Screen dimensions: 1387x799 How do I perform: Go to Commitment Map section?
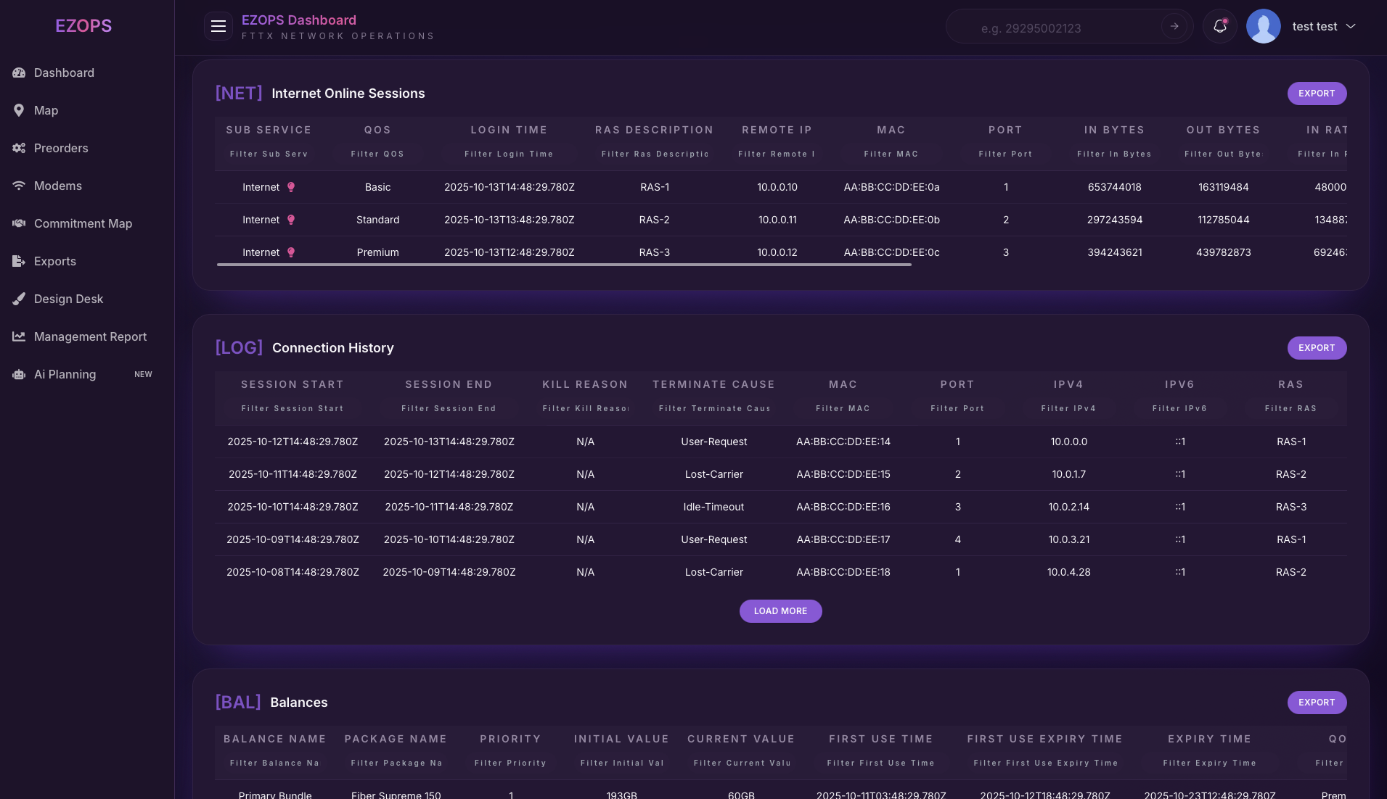pos(83,223)
